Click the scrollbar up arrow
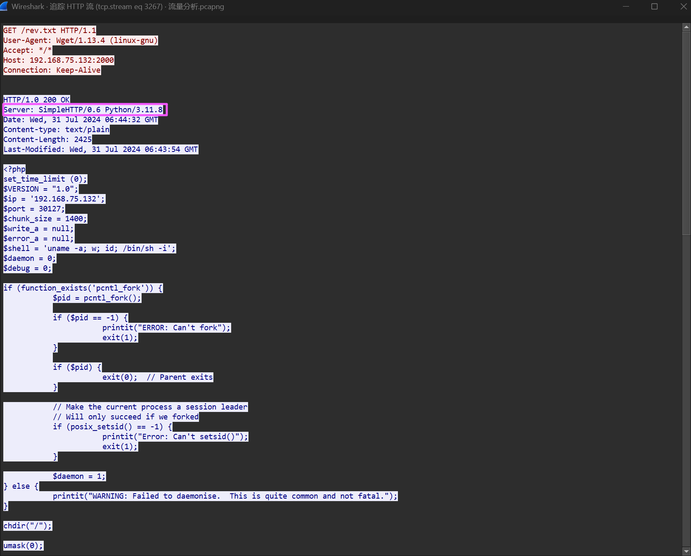The height and width of the screenshot is (556, 691). (686, 27)
